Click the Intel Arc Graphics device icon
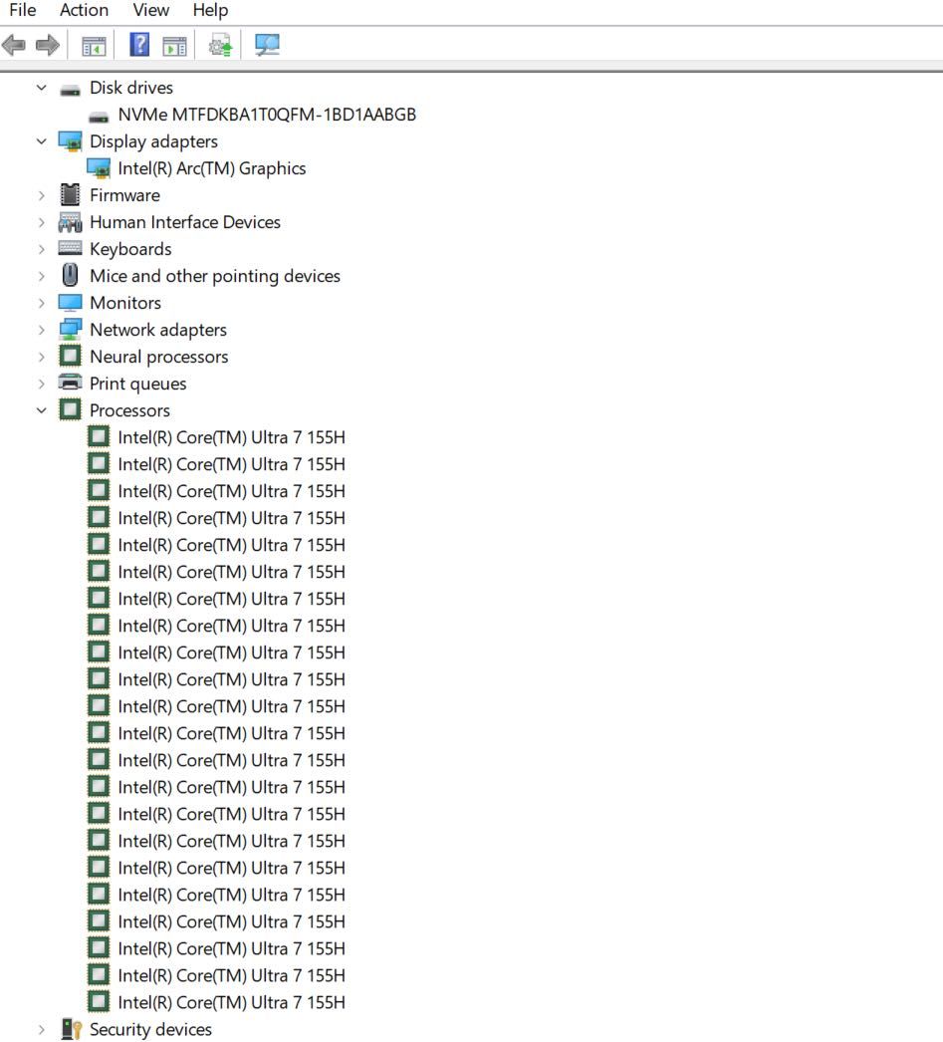Image resolution: width=943 pixels, height=1042 pixels. tap(99, 168)
